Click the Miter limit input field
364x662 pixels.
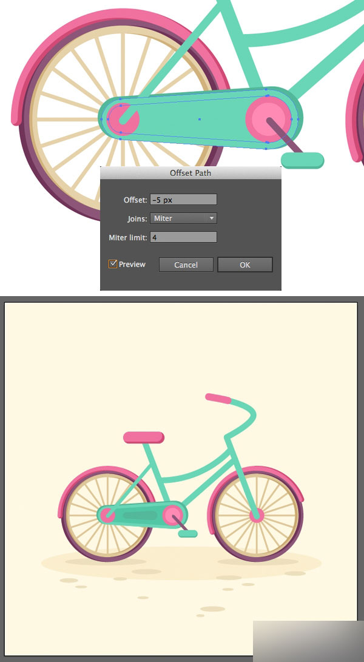pyautogui.click(x=183, y=237)
